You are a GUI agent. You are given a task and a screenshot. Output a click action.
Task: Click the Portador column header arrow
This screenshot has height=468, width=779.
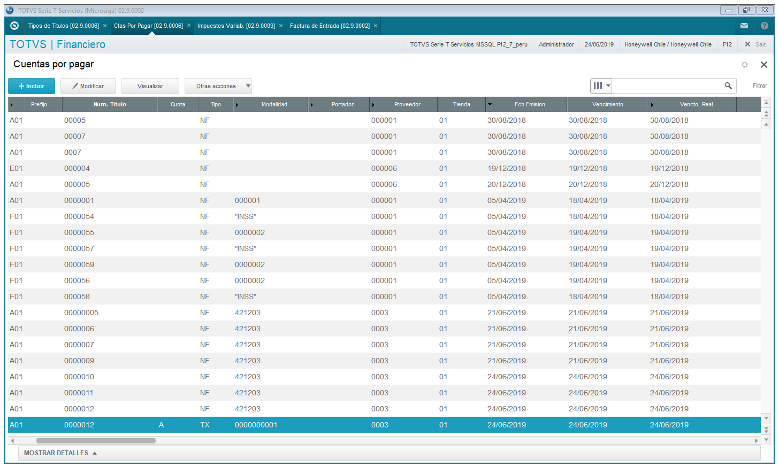312,105
